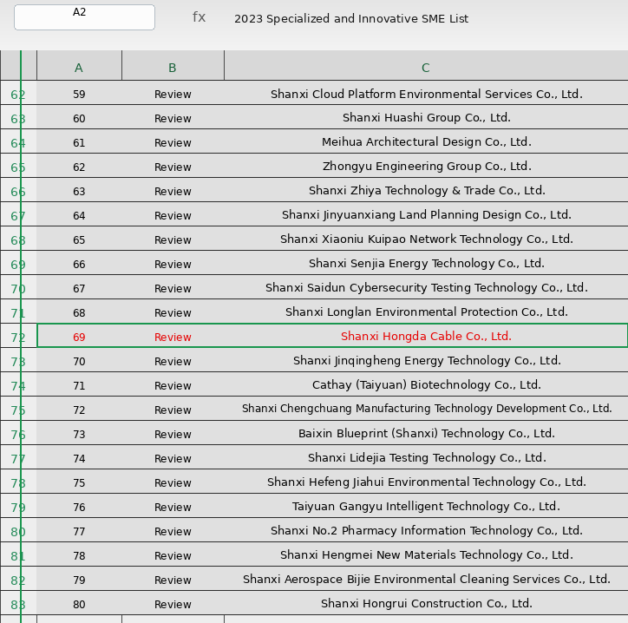
Task: Click cell 'Shanxi Xiaoniu Kuipao Network Technology Co., Ltd.'
Action: click(426, 239)
